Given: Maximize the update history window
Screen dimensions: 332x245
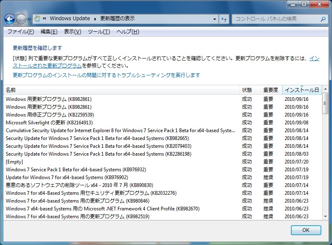Looking at the screenshot, I should click(x=304, y=4).
